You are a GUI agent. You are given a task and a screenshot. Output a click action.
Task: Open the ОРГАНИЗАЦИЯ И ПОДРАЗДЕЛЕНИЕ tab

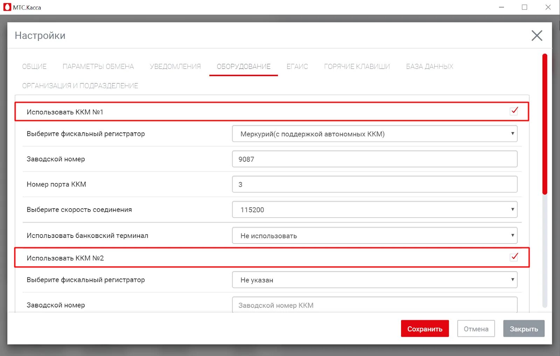(x=80, y=86)
